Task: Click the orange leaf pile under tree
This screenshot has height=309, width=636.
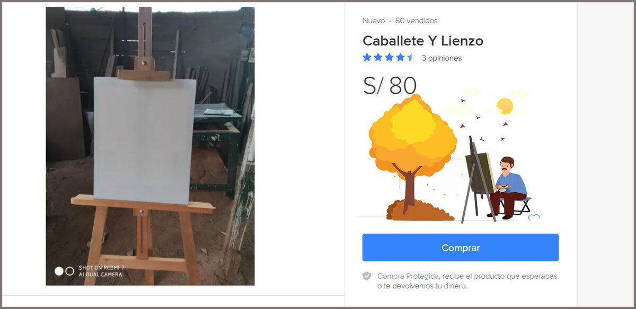Action: [420, 210]
